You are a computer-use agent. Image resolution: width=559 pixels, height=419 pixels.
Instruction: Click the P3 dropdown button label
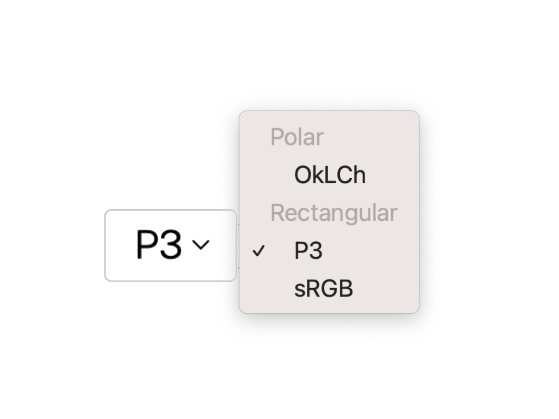click(159, 245)
